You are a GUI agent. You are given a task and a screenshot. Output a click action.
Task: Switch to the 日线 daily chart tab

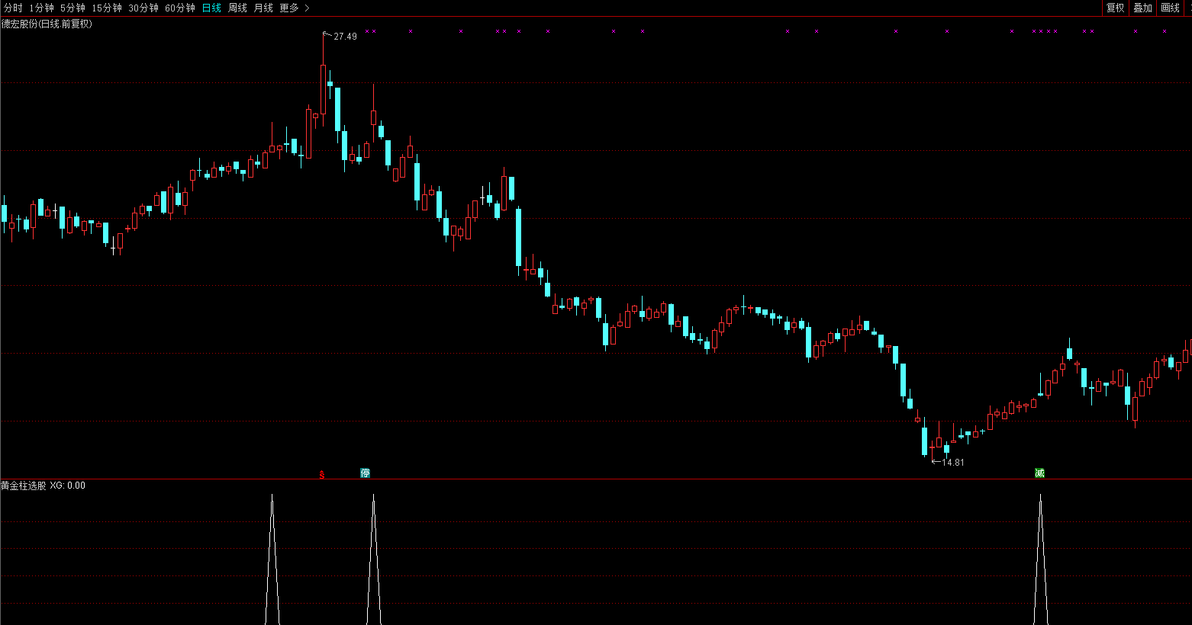pos(211,8)
